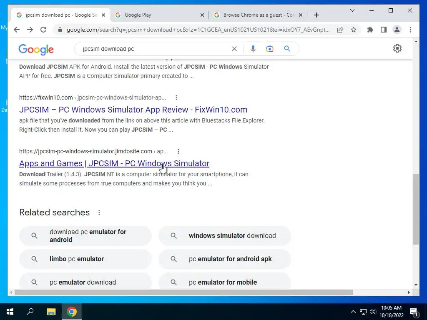Open Related searches options menu

[99, 212]
